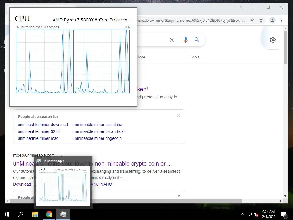Open Chrome three-dot menu
Image resolution: width=293 pixels, height=220 pixels.
pos(282,20)
